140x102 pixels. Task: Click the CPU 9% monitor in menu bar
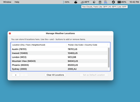(x=106, y=2)
